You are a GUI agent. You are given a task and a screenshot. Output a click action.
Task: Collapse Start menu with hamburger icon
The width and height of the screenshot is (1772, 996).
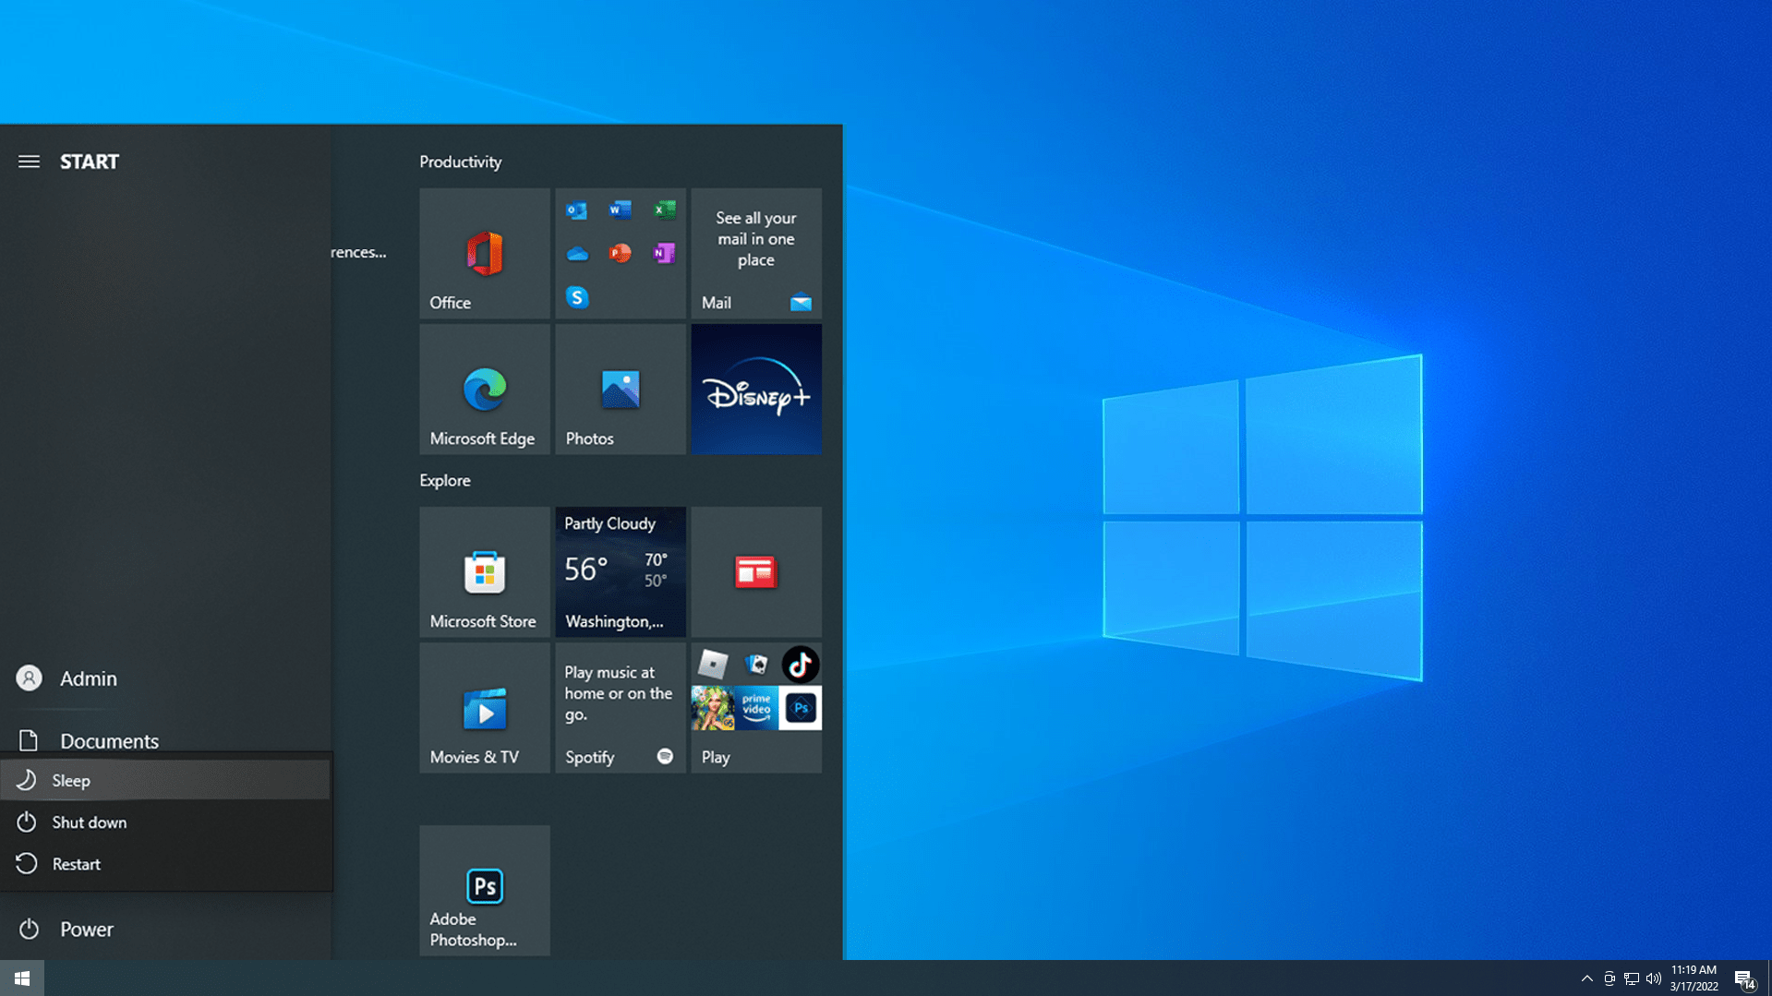pos(29,162)
